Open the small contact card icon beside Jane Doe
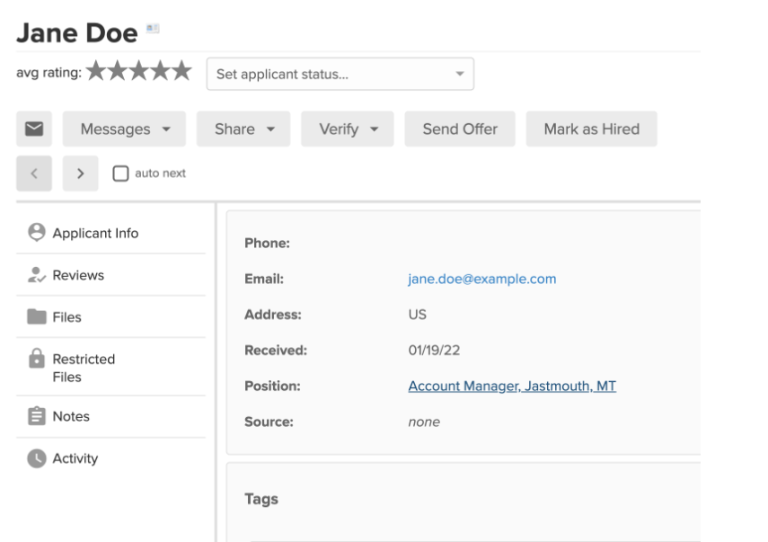Viewport: 768px width, 542px height. coord(153,29)
